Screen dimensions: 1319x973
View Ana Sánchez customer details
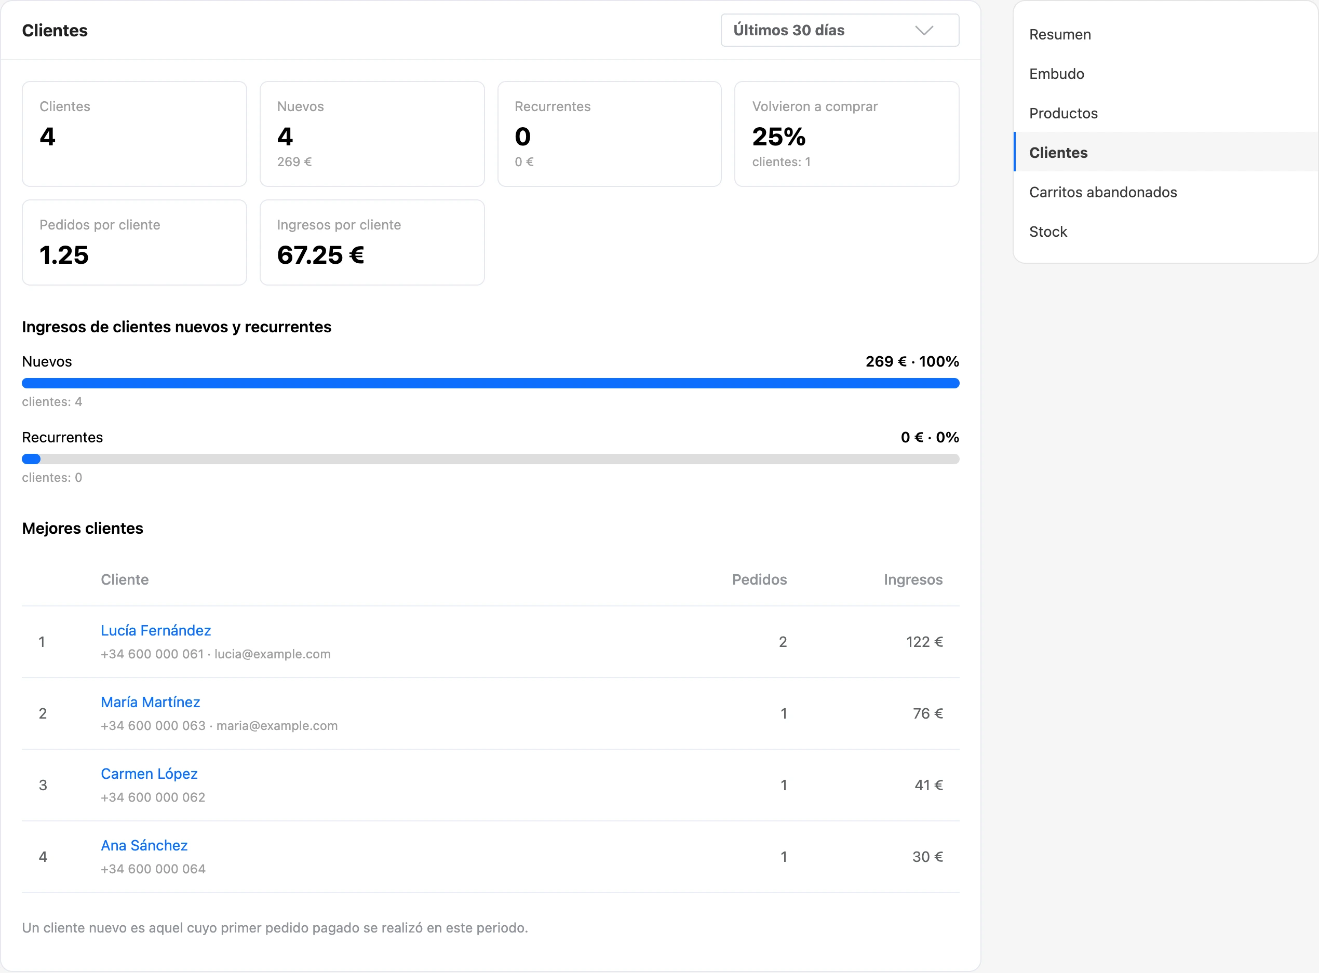(x=144, y=845)
